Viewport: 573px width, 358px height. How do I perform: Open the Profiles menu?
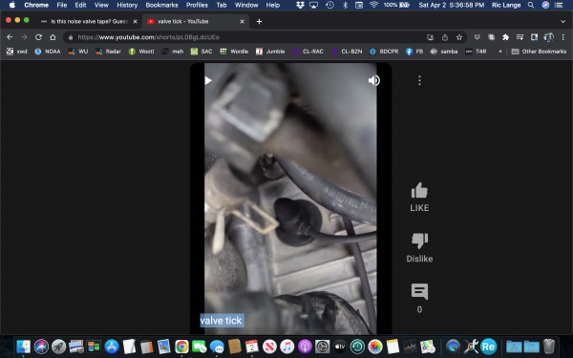tap(197, 5)
